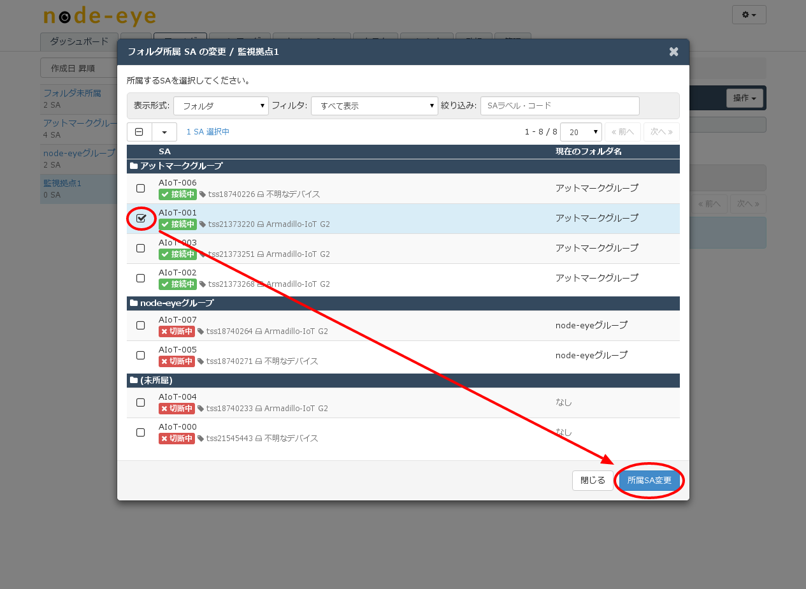Click the 所属SA変更 button
The height and width of the screenshot is (589, 806).
coord(649,481)
